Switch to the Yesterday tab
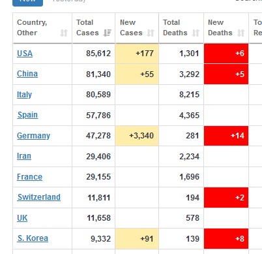The image size is (262, 254). pyautogui.click(x=69, y=1)
